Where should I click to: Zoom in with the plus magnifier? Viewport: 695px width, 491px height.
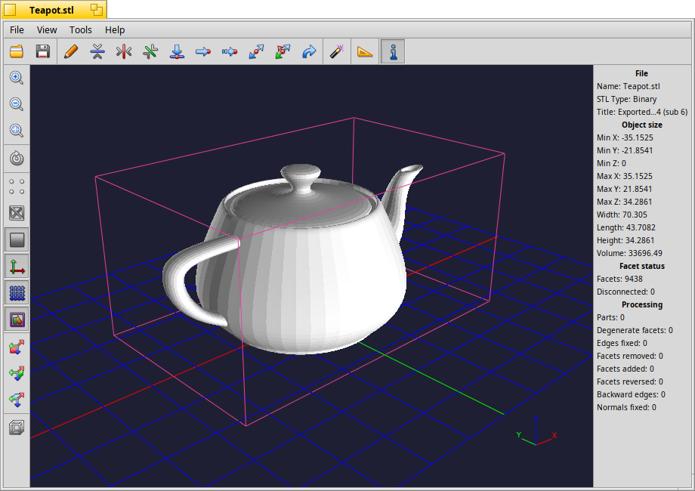click(17, 78)
